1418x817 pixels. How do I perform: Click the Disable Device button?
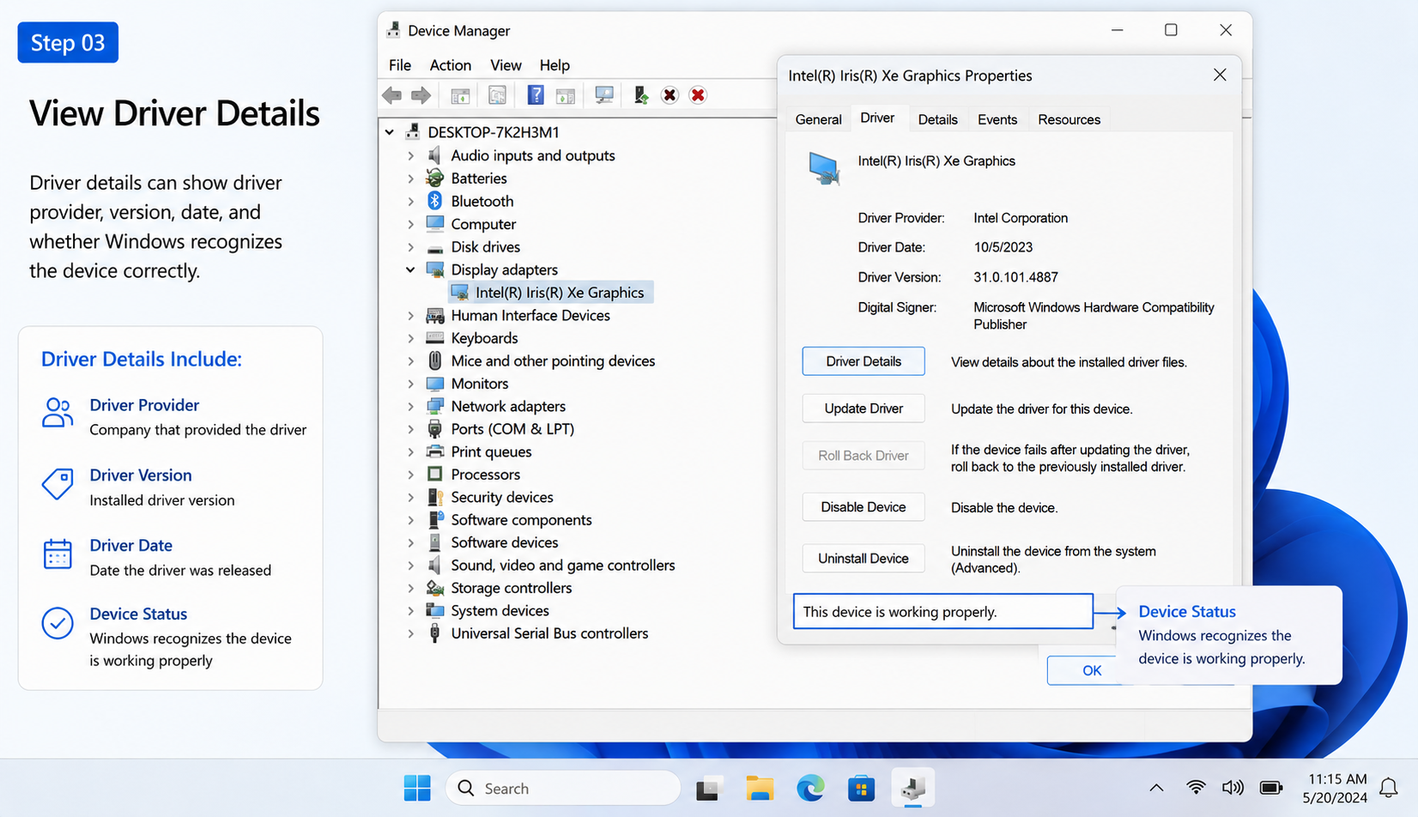click(864, 507)
